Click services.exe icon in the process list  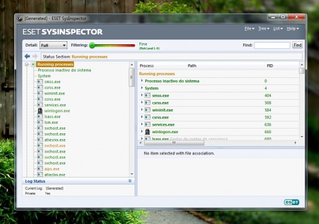click(148, 124)
